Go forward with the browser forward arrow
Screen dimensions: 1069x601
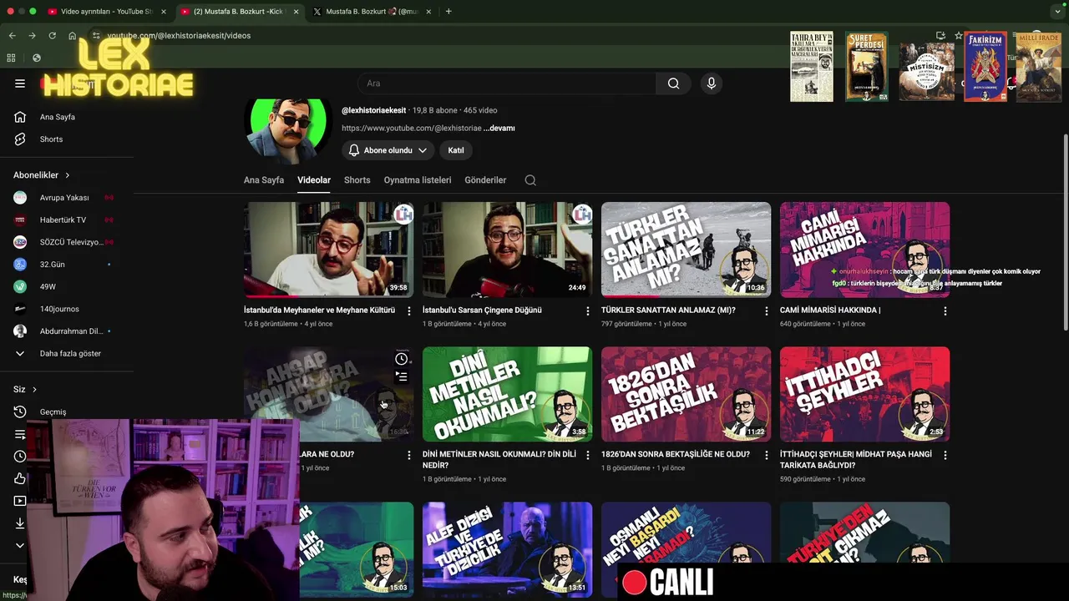(x=32, y=36)
